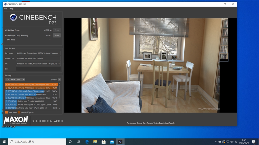
Task: Open the Help menu
Action: 11,9
